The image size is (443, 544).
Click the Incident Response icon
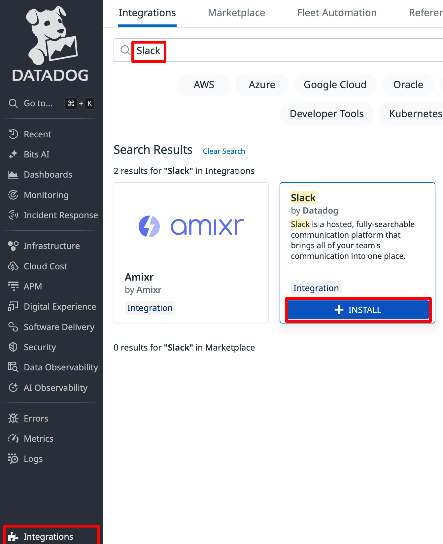[x=13, y=215]
